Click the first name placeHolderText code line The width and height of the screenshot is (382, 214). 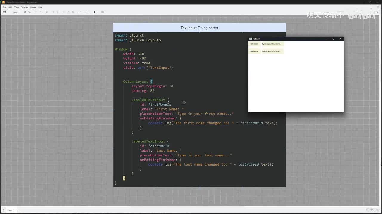point(187,114)
